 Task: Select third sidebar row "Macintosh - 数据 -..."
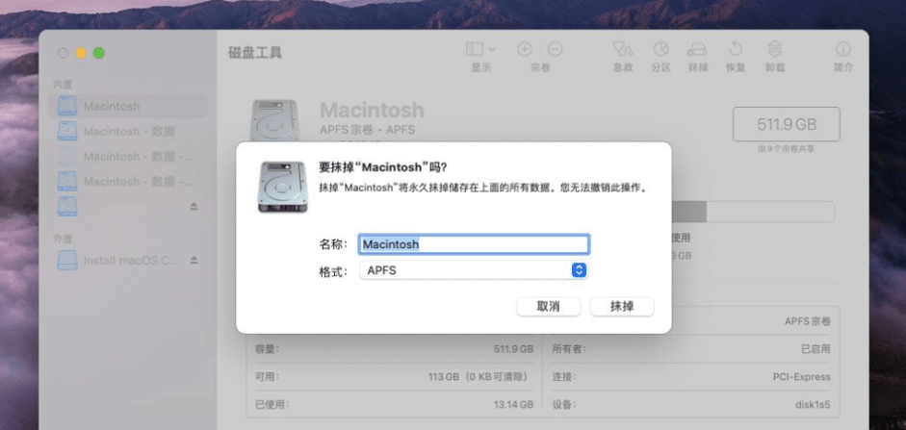point(128,157)
